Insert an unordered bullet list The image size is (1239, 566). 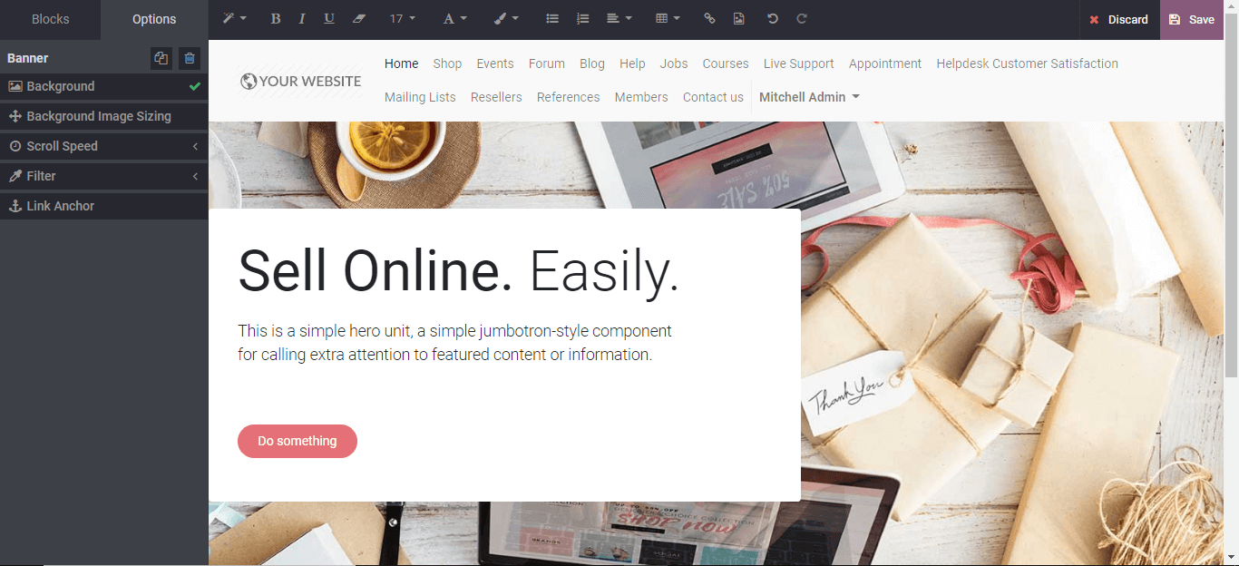click(x=552, y=19)
